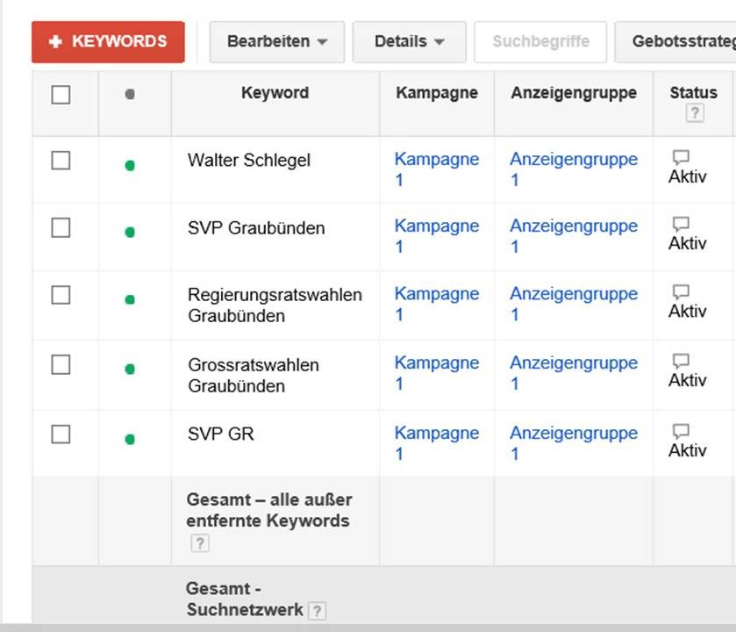
Task: Click help icon below entfernte Keywords total
Action: click(199, 543)
